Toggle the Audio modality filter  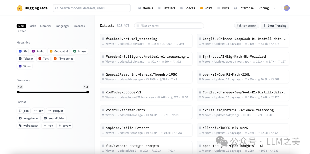click(38, 51)
